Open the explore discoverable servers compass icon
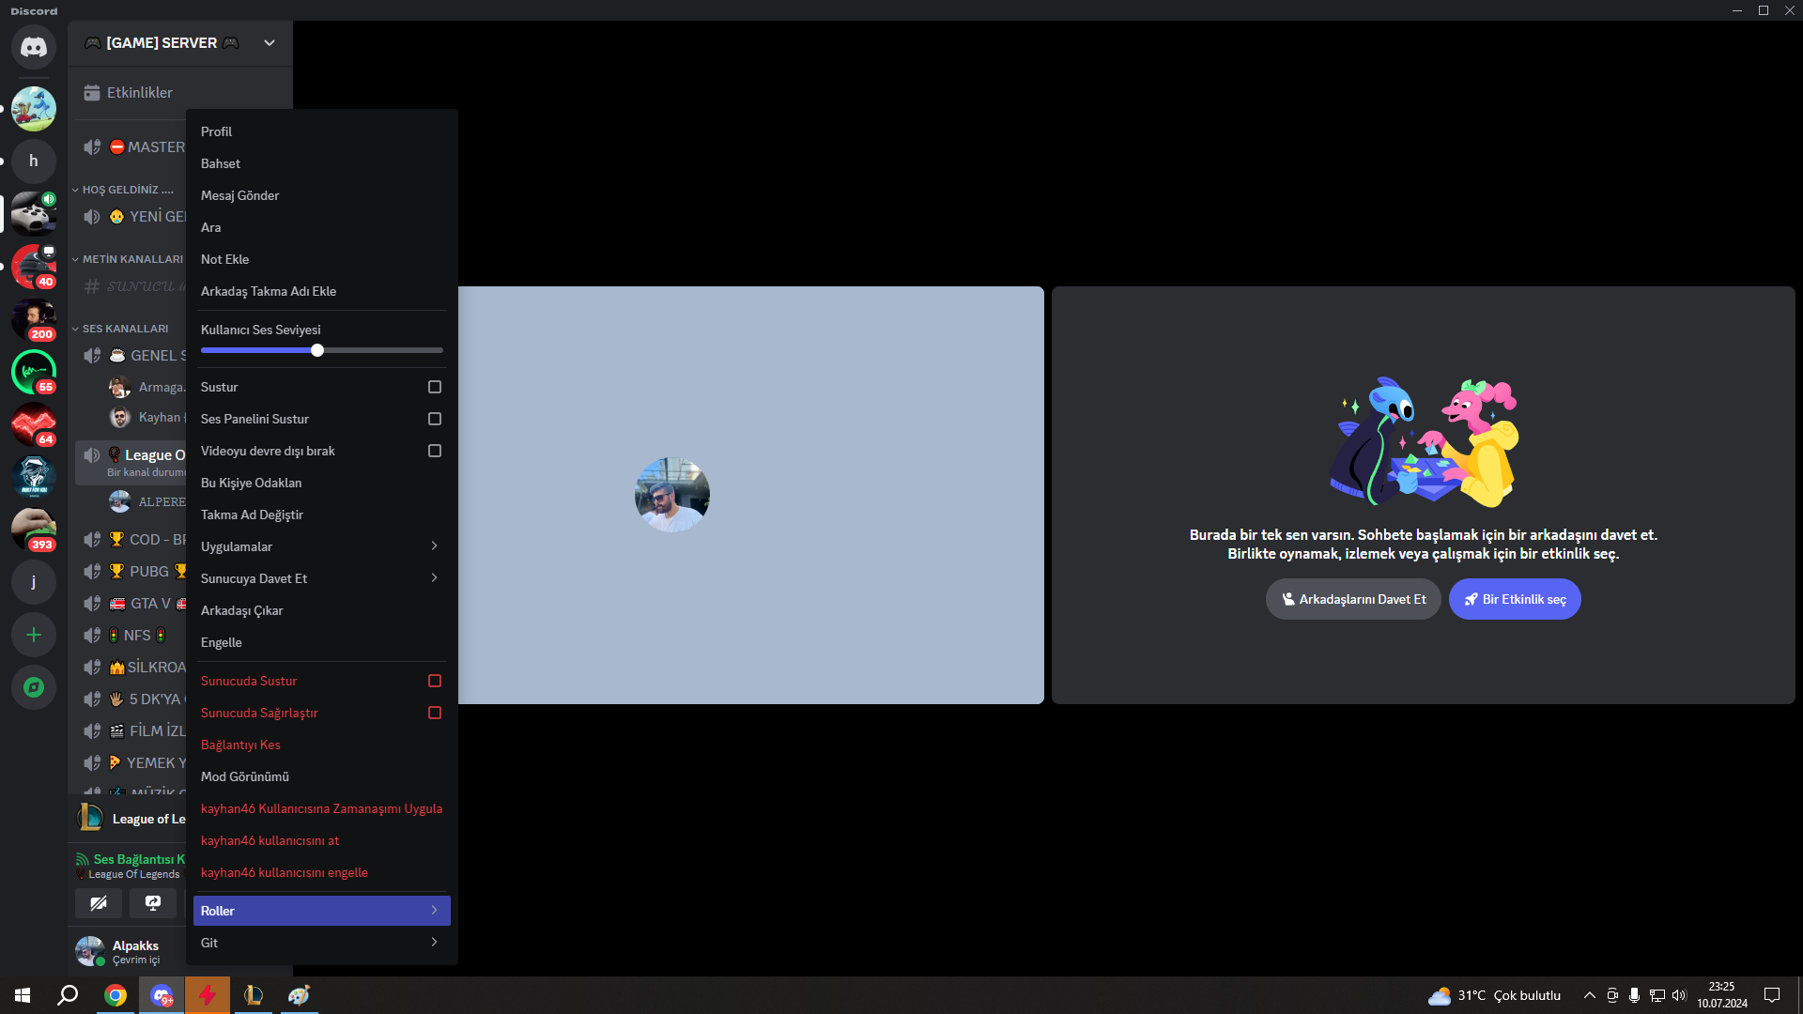 tap(34, 688)
